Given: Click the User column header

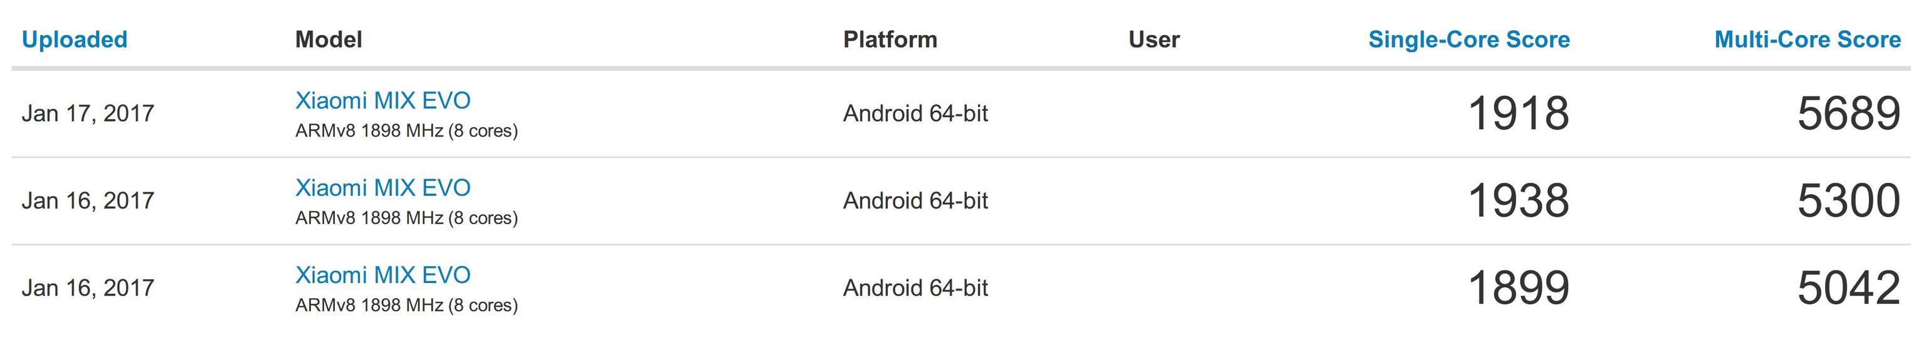Looking at the screenshot, I should [1154, 39].
